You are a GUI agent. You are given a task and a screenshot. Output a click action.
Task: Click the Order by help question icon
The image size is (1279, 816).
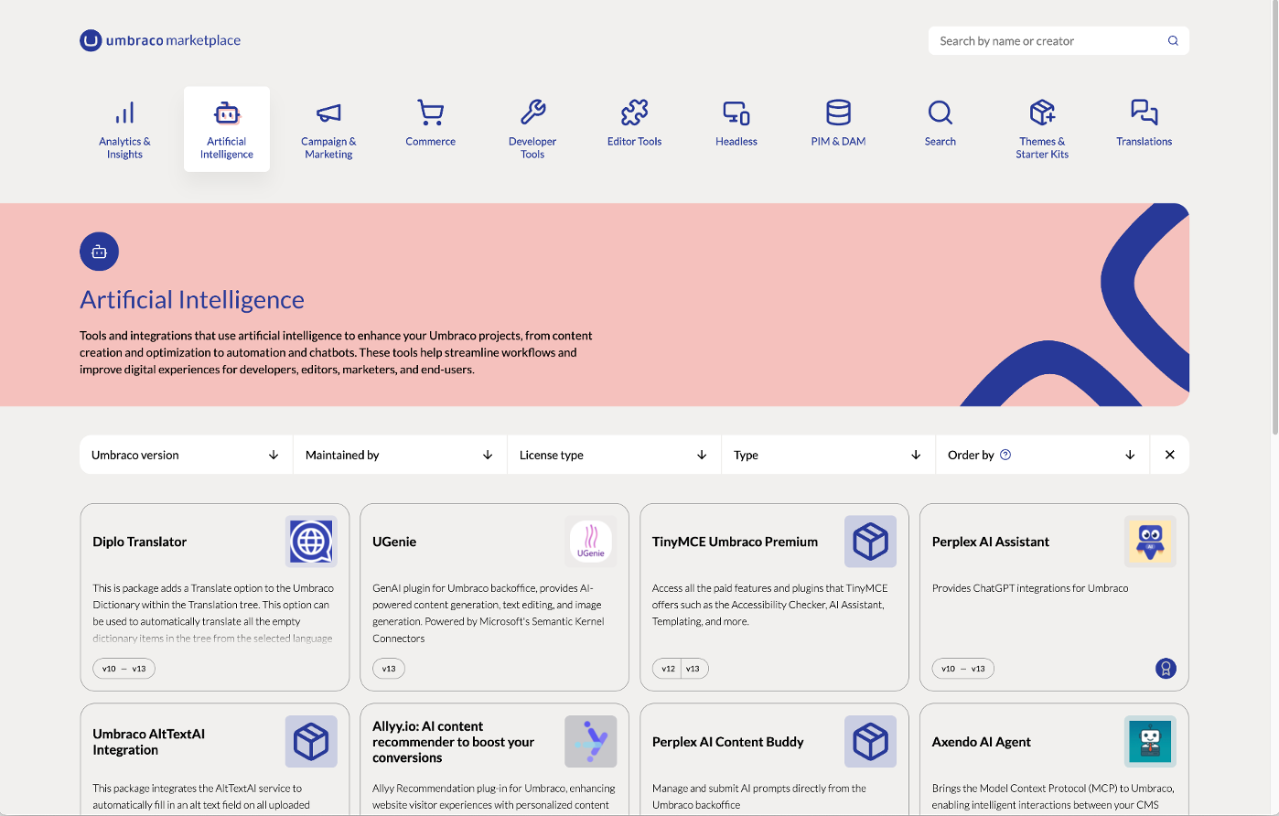1005,455
